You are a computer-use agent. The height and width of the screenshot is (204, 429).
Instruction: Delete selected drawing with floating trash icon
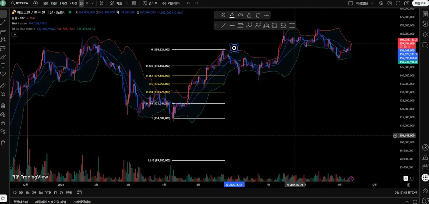258,15
